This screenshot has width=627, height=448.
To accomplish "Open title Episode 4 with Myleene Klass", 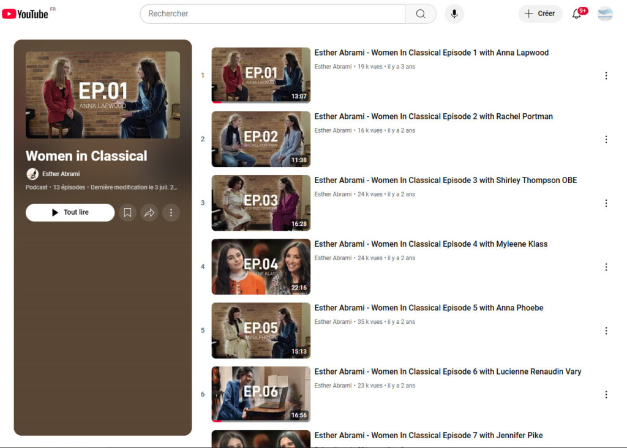I will tap(430, 244).
